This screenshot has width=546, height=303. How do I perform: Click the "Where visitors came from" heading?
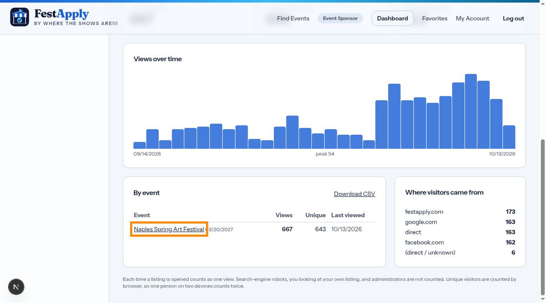pos(444,192)
